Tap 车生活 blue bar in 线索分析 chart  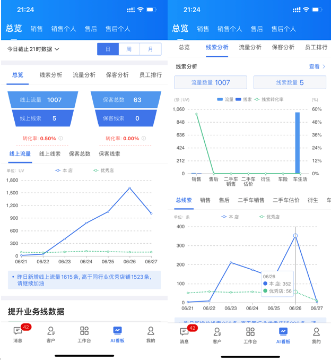297,143
